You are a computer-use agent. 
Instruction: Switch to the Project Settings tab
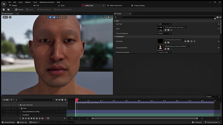pos(138,6)
